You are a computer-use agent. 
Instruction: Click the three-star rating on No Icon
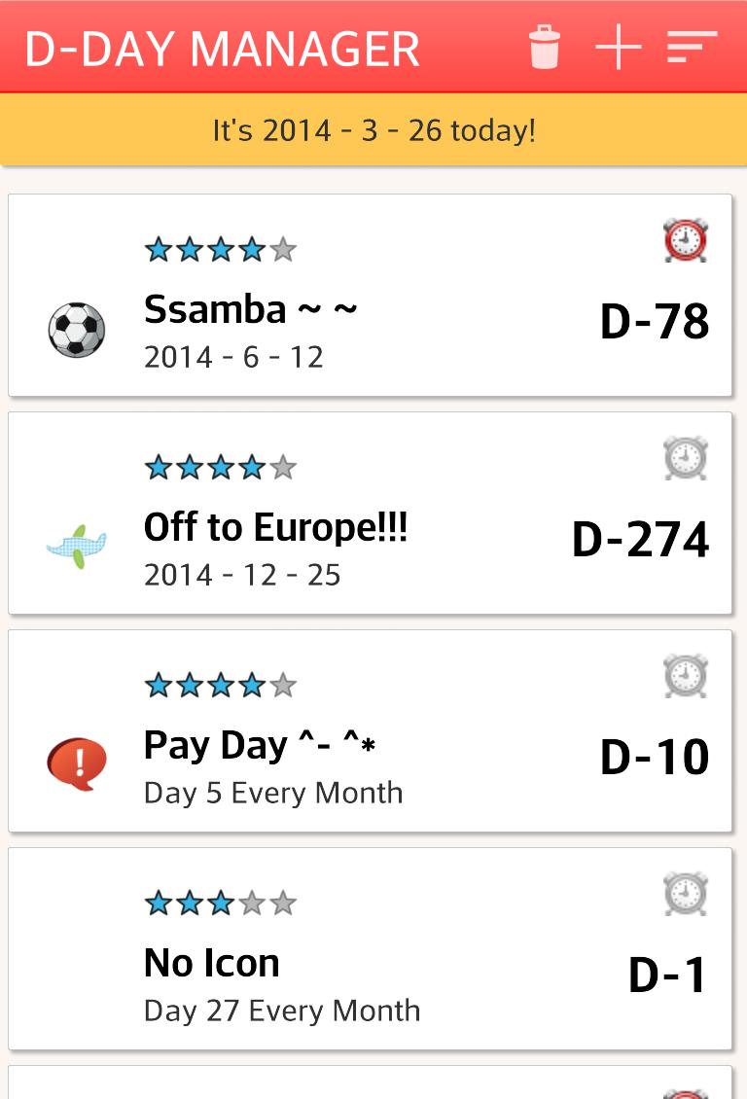click(x=220, y=904)
